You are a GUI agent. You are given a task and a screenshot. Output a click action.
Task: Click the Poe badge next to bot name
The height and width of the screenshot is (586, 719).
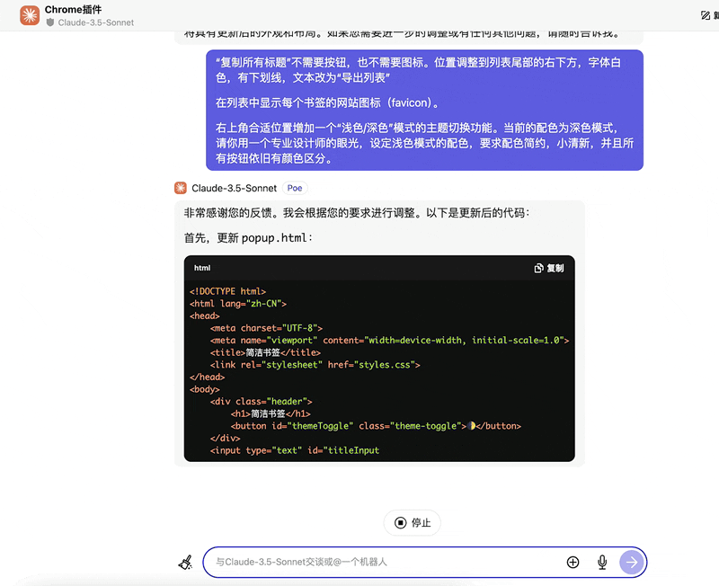(x=295, y=188)
